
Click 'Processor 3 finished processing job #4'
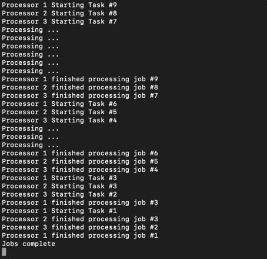click(80, 170)
